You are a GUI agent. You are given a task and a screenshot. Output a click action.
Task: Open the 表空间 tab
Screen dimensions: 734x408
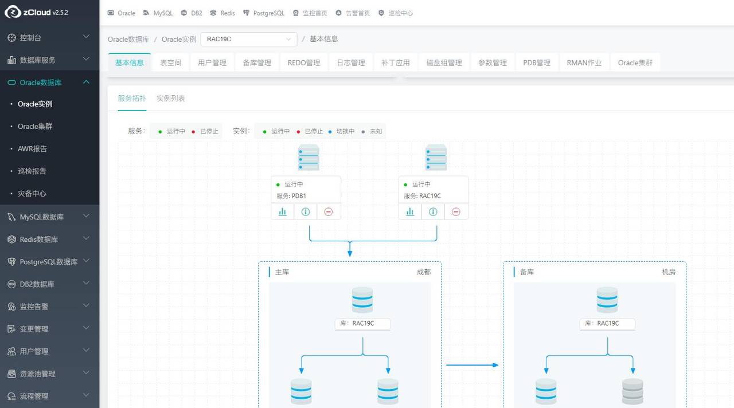pyautogui.click(x=170, y=62)
